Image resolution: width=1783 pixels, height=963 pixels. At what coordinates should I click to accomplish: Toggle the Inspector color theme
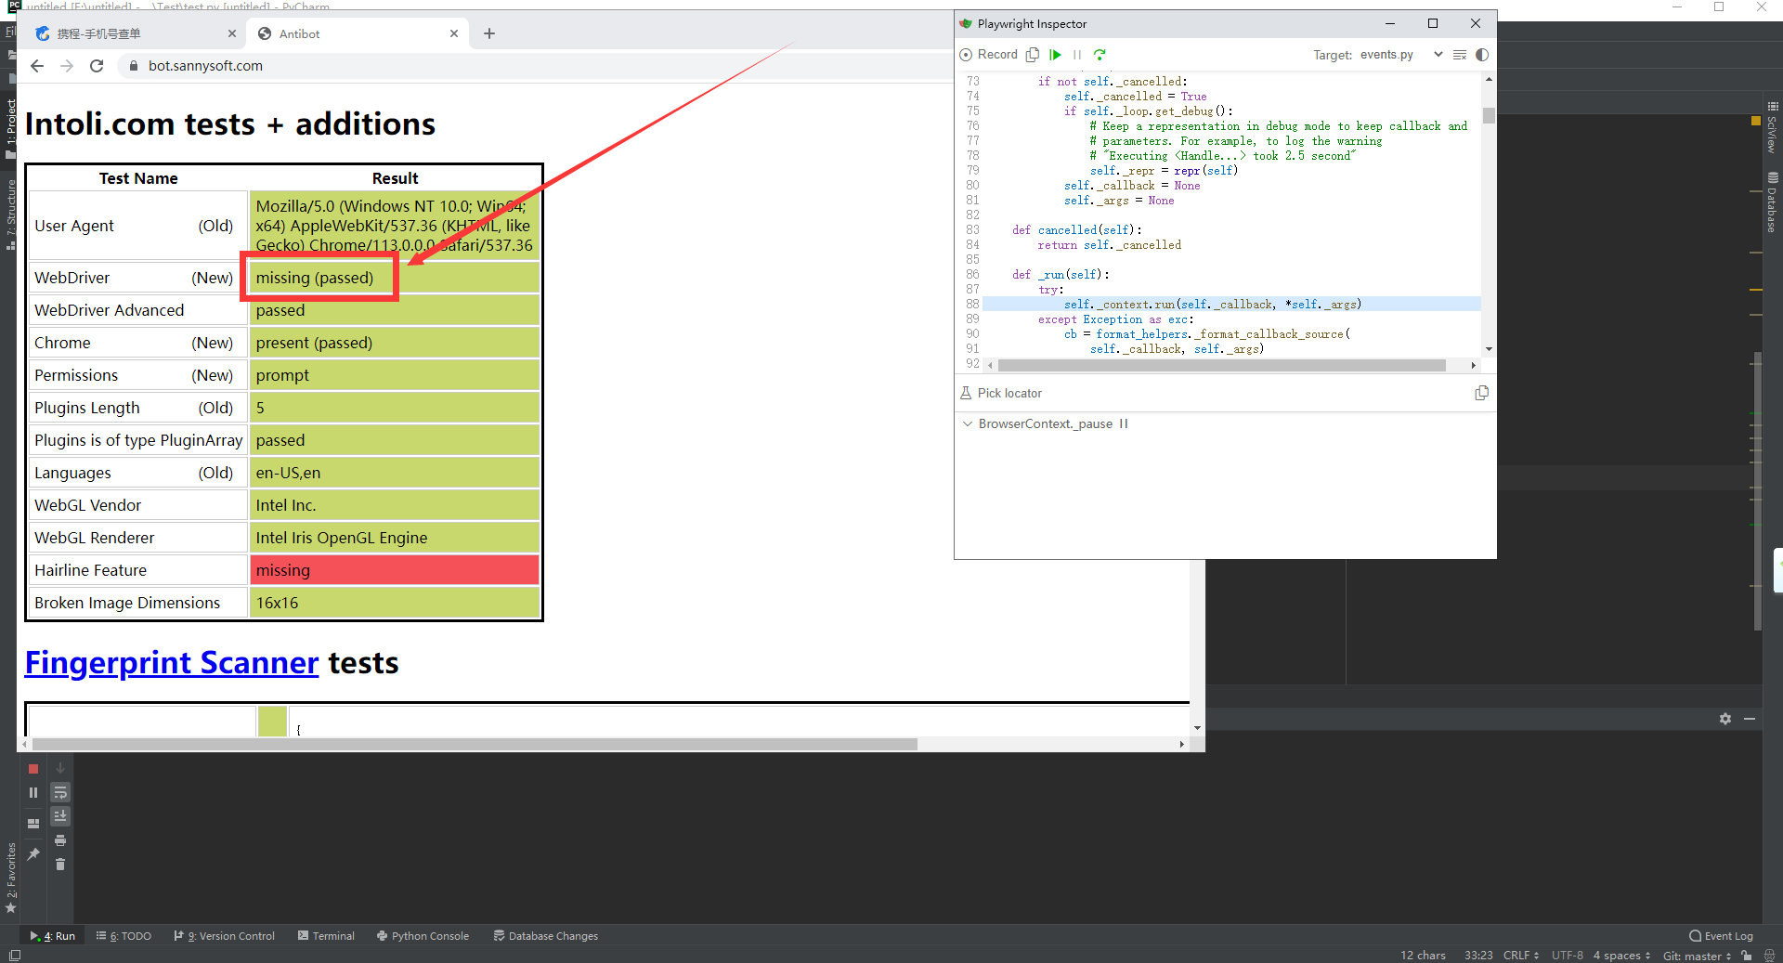1482,55
